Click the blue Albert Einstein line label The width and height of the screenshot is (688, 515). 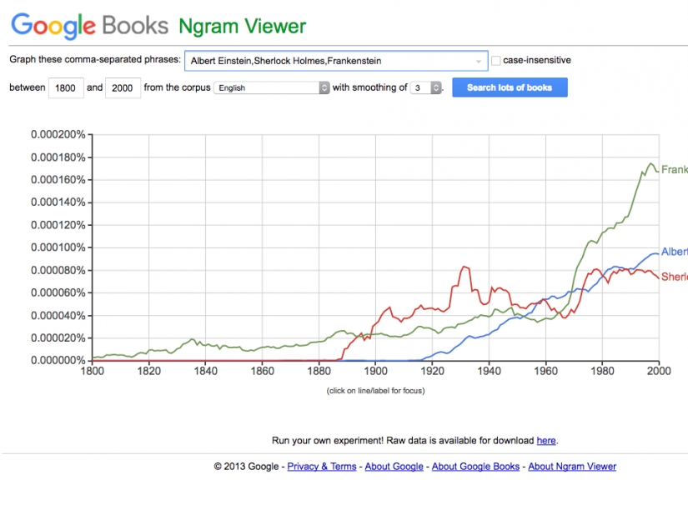pos(674,252)
